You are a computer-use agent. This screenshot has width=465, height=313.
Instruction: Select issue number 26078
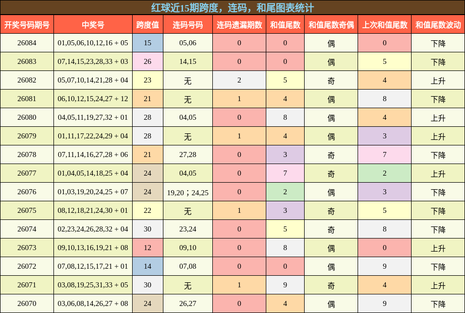point(27,154)
